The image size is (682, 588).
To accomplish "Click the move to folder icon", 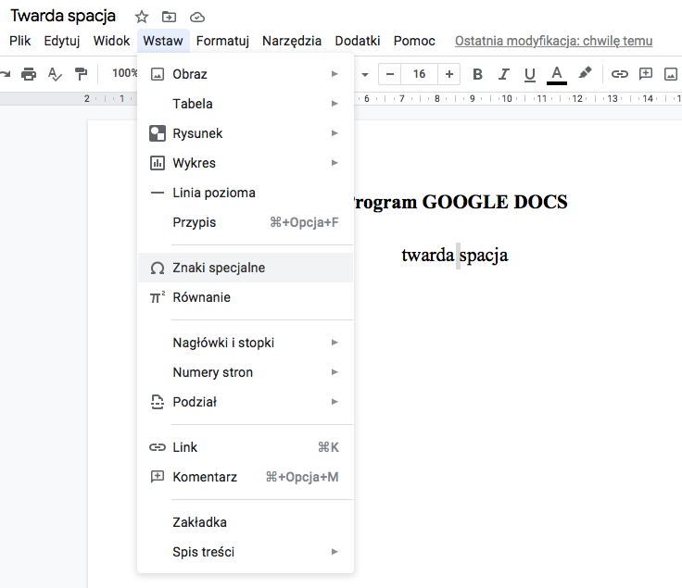I will coord(169,17).
